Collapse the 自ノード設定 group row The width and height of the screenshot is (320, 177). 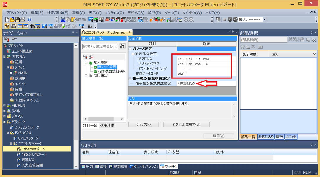pyautogui.click(x=130, y=49)
